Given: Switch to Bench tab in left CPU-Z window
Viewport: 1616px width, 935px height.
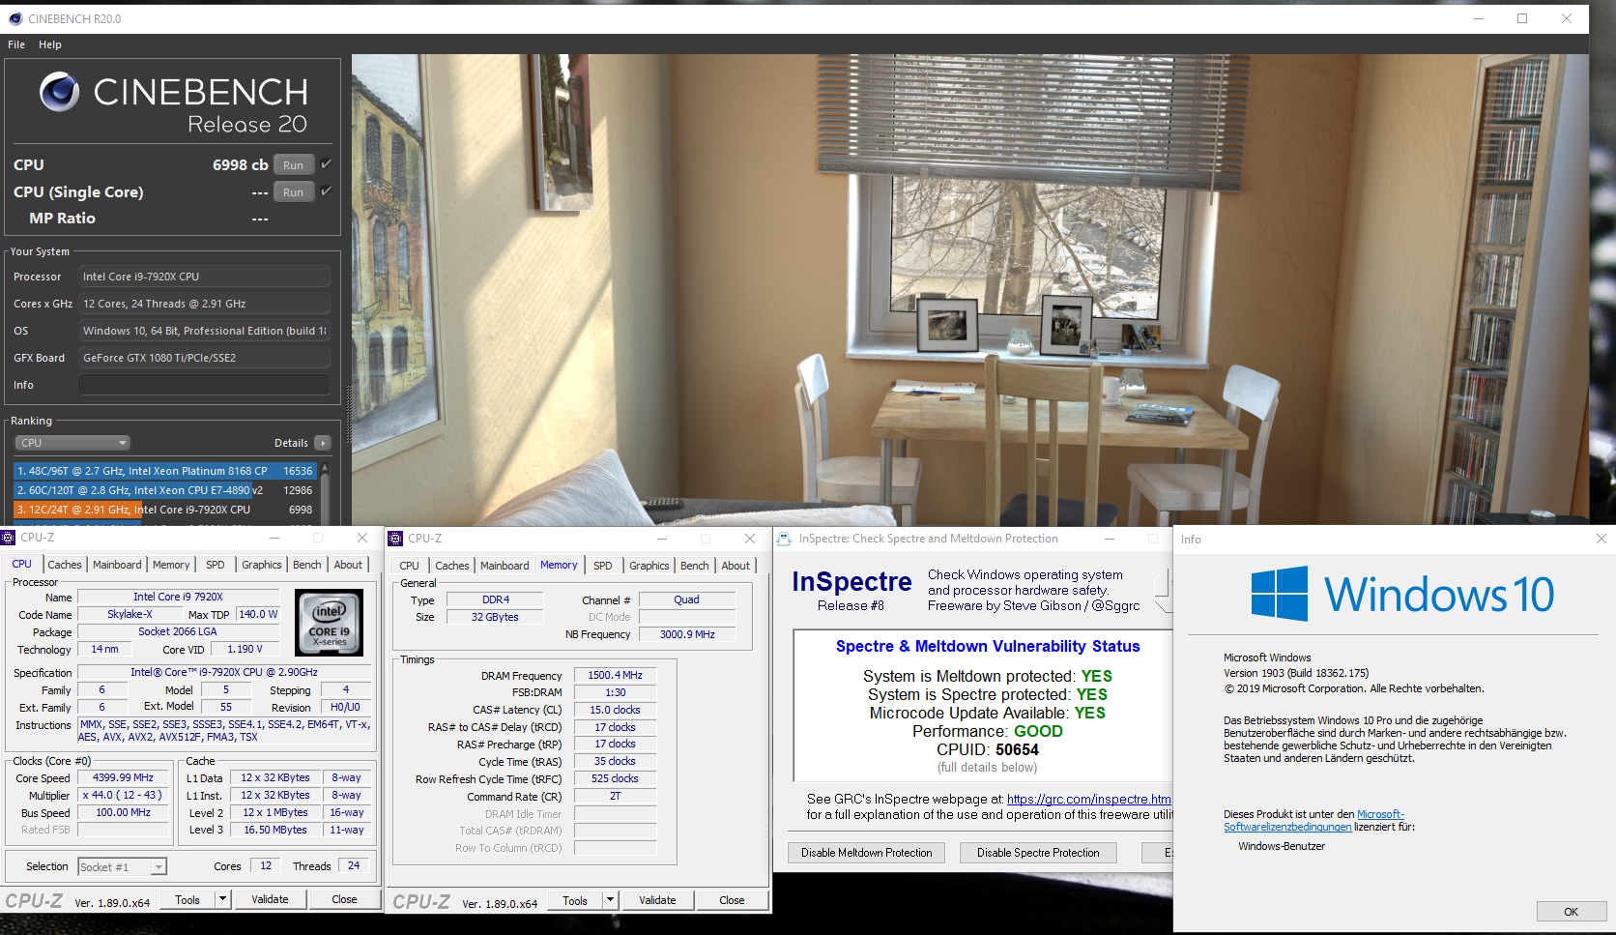Looking at the screenshot, I should (307, 565).
